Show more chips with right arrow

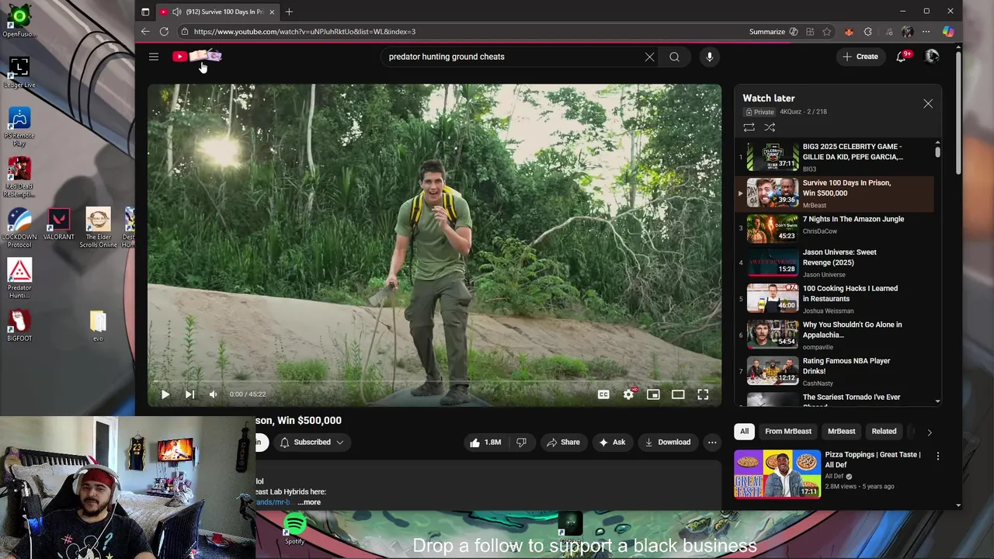pos(930,432)
